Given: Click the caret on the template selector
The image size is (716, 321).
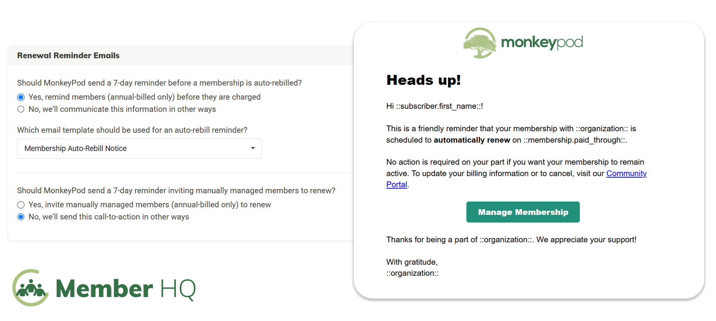Looking at the screenshot, I should coord(253,148).
